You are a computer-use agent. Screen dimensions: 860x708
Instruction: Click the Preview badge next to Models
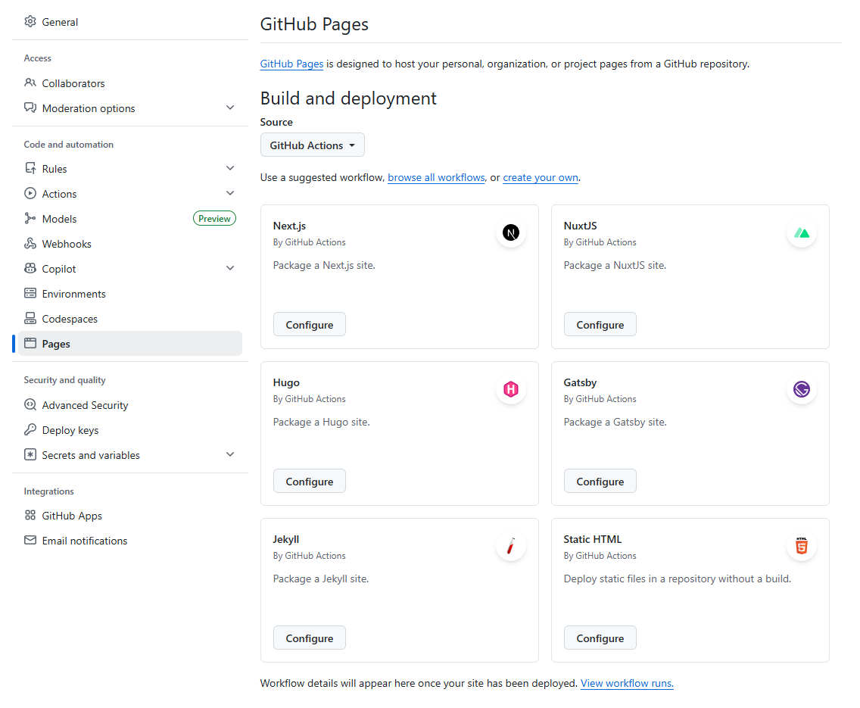pyautogui.click(x=214, y=218)
